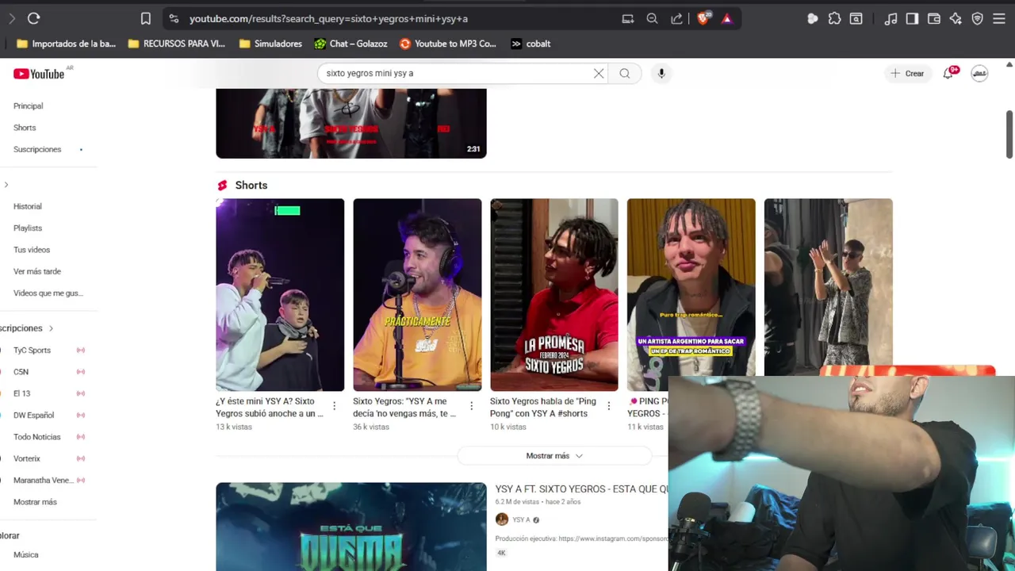Open the Suscripciones section header arrow
Viewport: 1015px width, 571px height.
[51, 328]
